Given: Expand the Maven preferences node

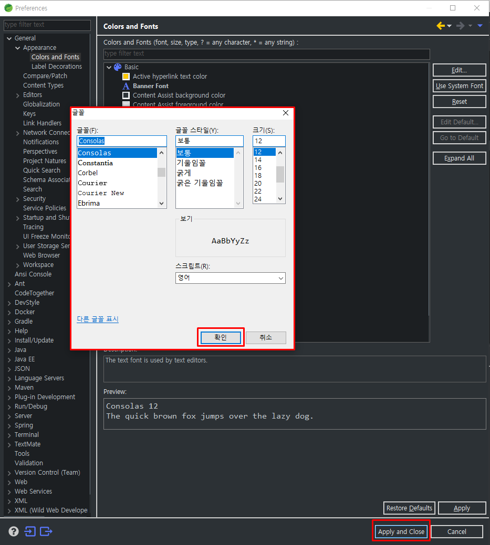Looking at the screenshot, I should (9, 388).
